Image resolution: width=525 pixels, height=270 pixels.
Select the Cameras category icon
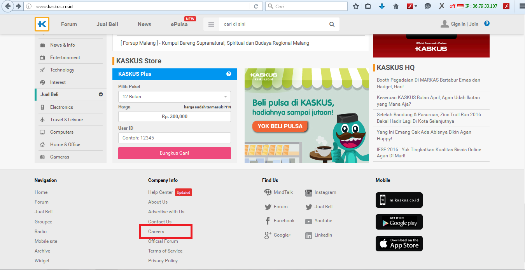[42, 157]
